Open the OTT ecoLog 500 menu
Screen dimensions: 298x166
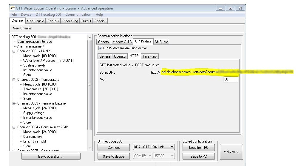tap(48, 15)
